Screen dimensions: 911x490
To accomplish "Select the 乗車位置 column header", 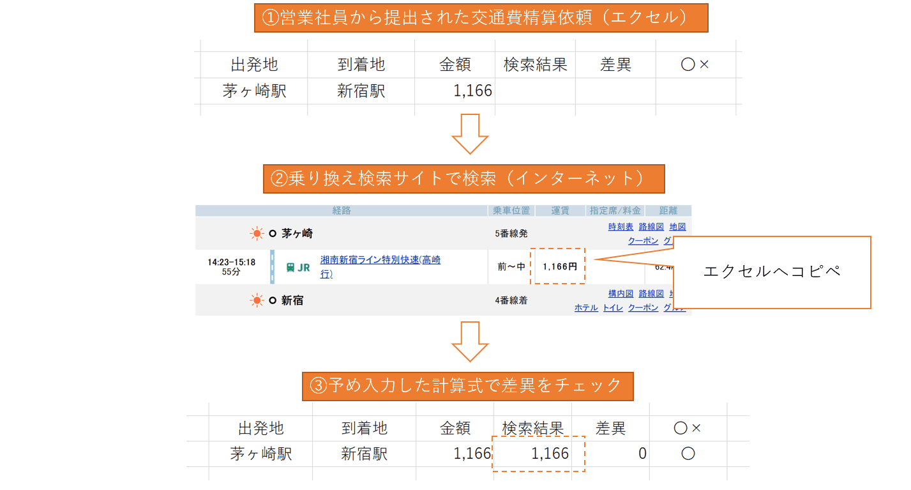I will click(x=510, y=211).
